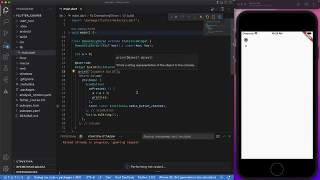Open Source Control view in activity bar

point(5,33)
